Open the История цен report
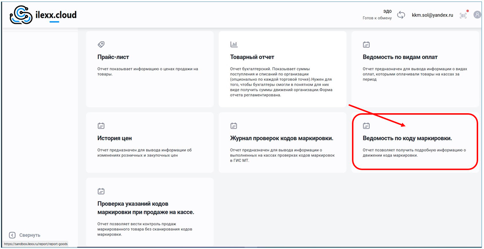The height and width of the screenshot is (249, 484). tap(115, 138)
